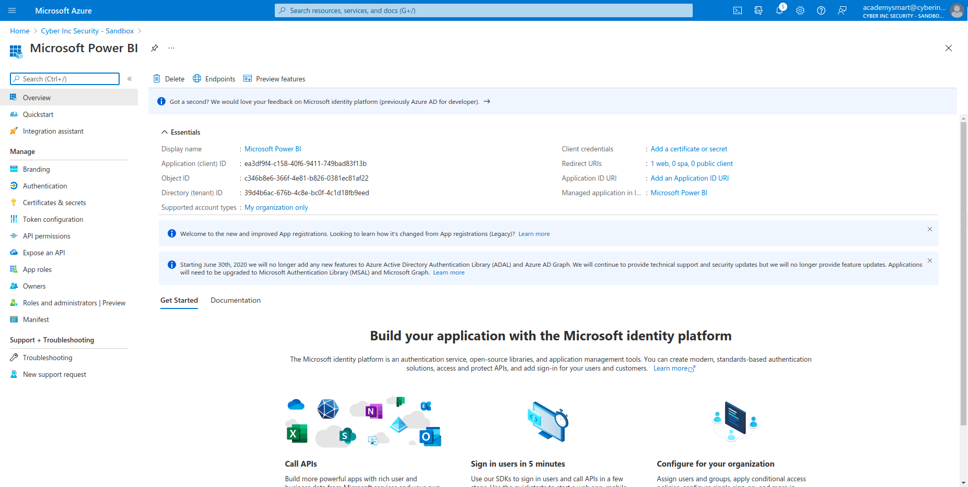
Task: Open the Managed application Microsoft Power BI link
Action: tap(679, 193)
